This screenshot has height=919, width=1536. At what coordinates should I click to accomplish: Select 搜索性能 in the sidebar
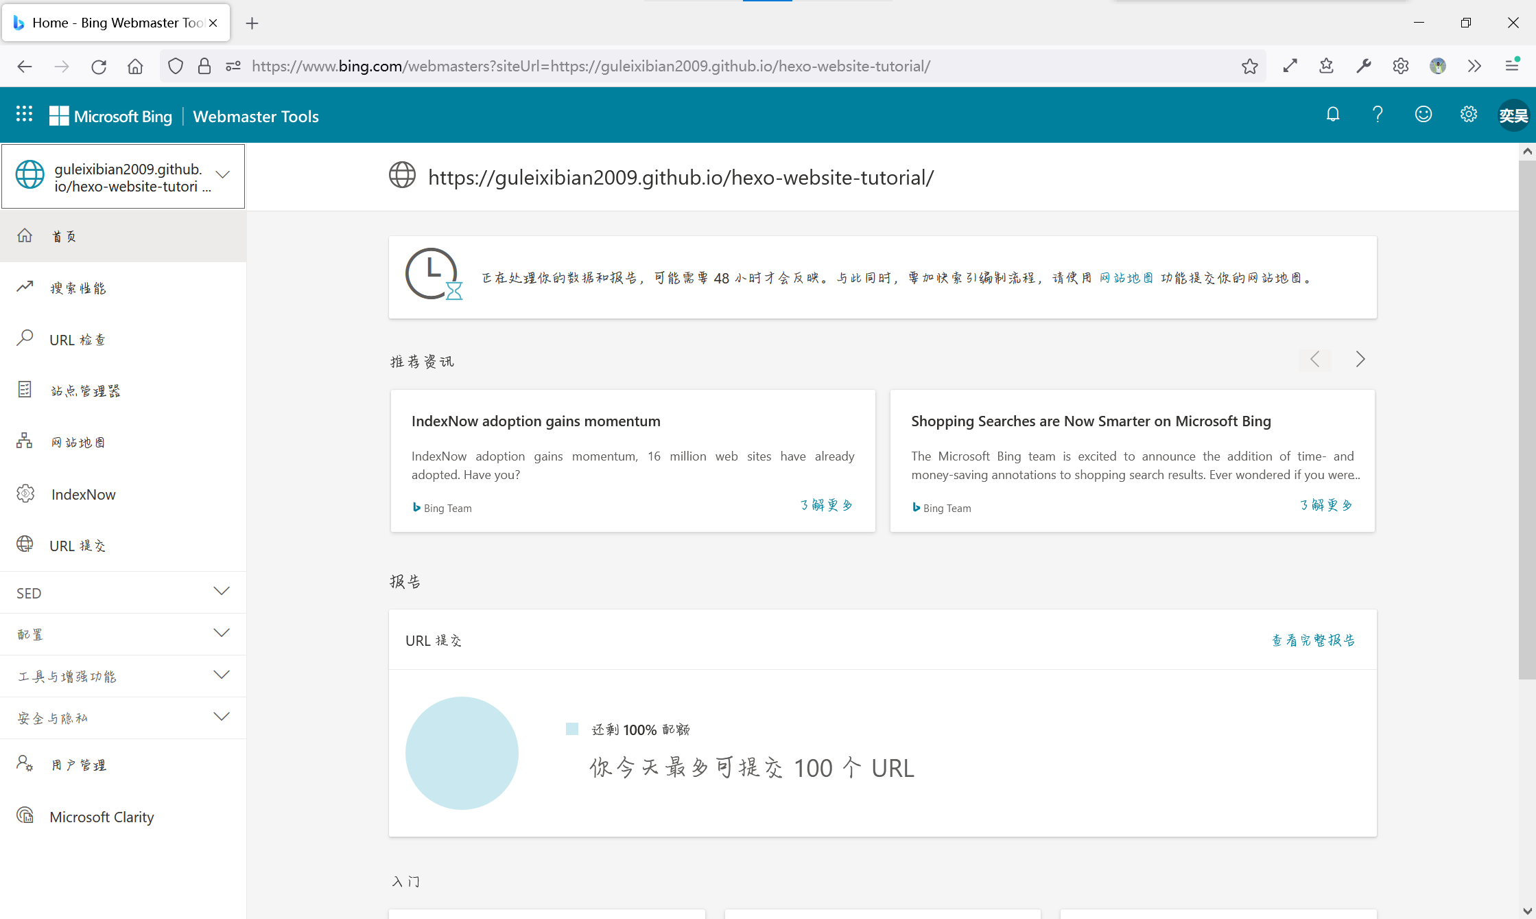coord(78,288)
